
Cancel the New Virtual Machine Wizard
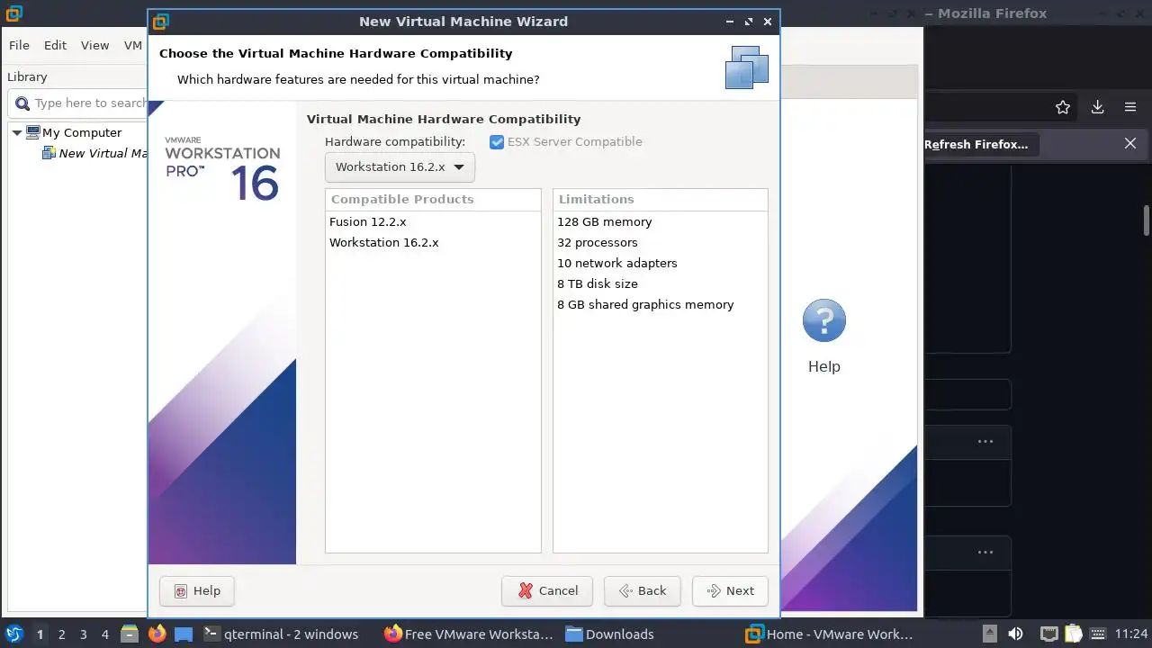click(547, 591)
